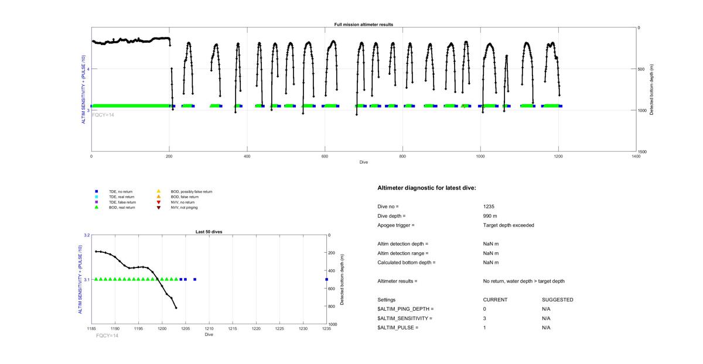Click the 'Target depth exceeded' value
The image size is (703, 364).
[509, 225]
